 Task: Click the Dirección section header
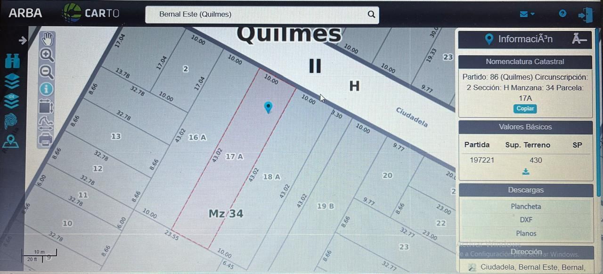click(526, 252)
